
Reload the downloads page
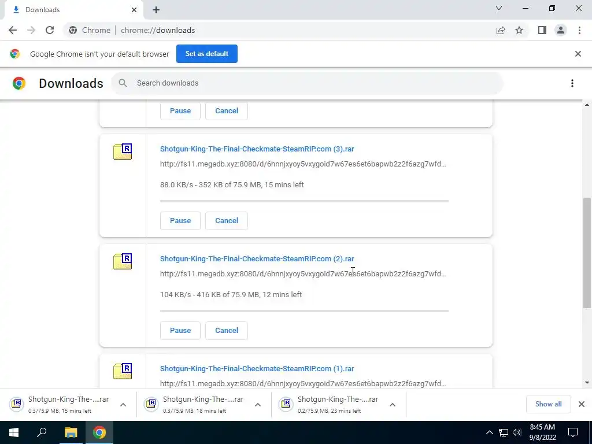[50, 30]
